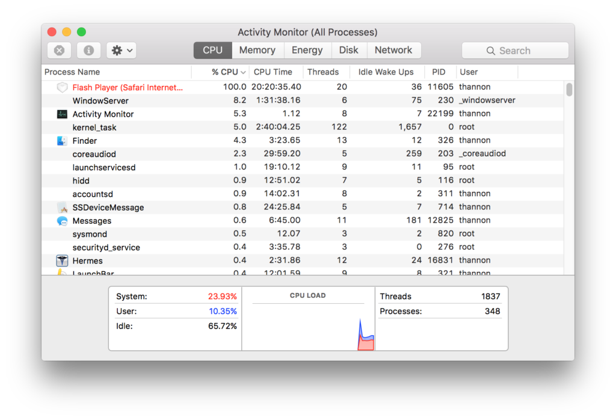Sort by PID column header
Screen dimensions: 616x420
pos(439,72)
